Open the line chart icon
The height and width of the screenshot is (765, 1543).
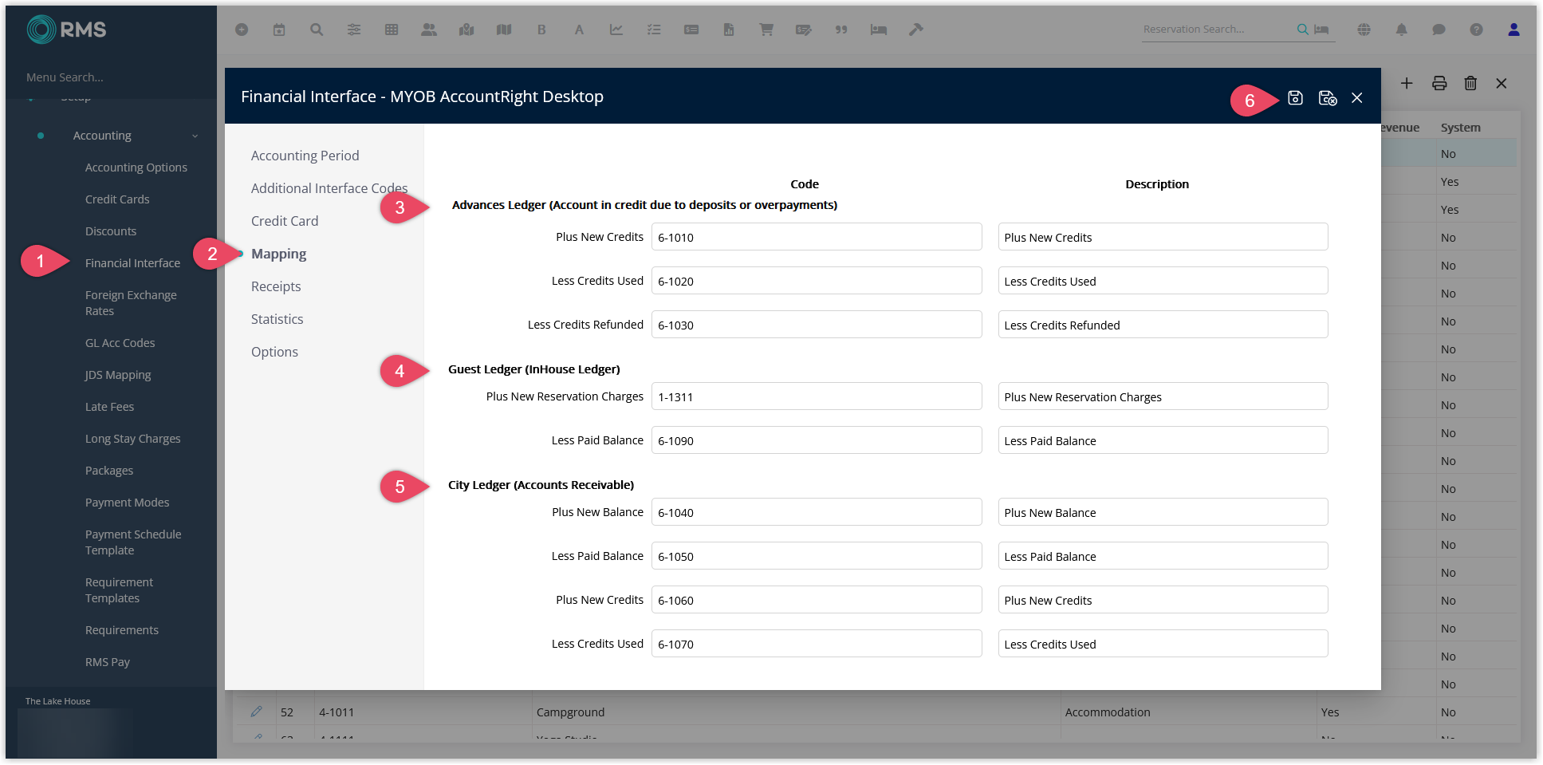(616, 30)
